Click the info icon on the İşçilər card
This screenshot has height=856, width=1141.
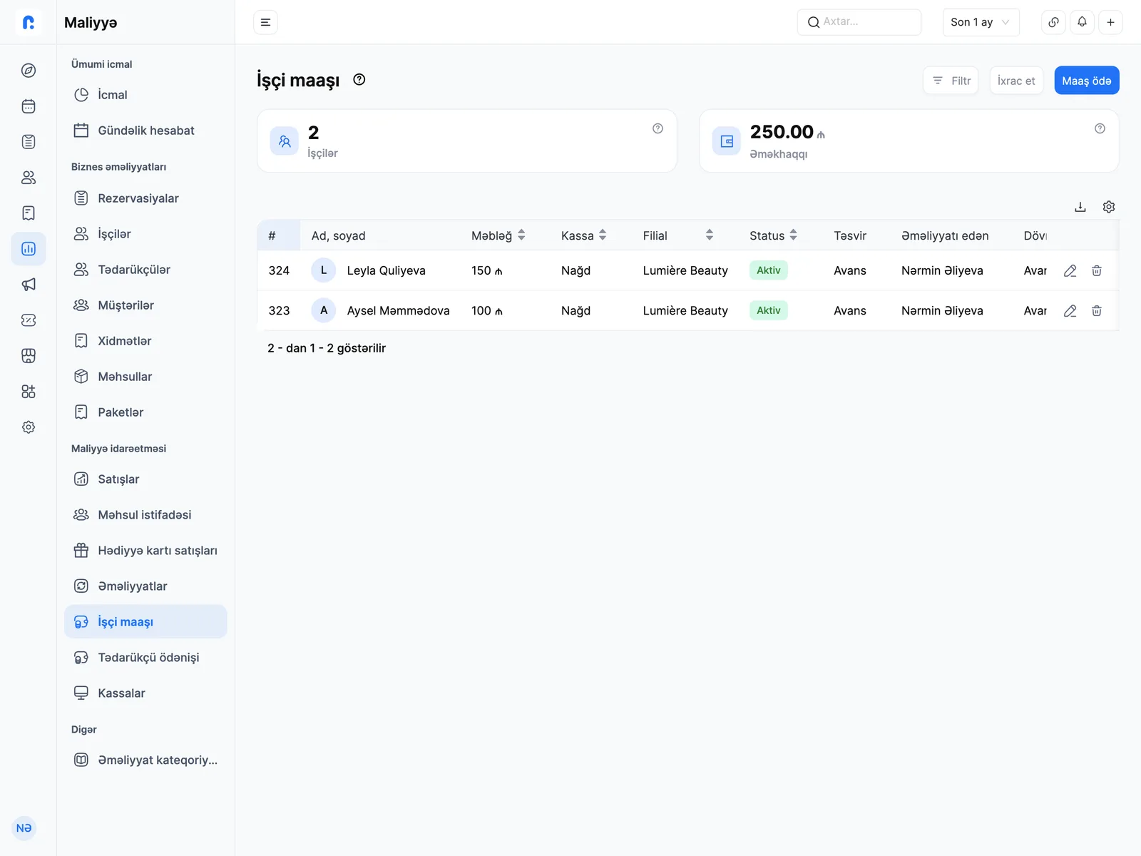(658, 128)
